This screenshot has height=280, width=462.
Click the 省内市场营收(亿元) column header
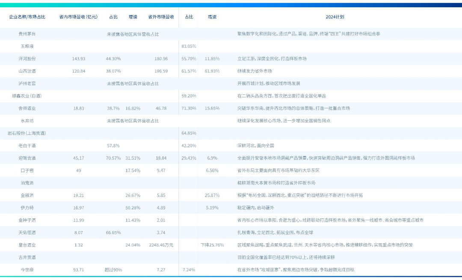pyautogui.click(x=78, y=17)
